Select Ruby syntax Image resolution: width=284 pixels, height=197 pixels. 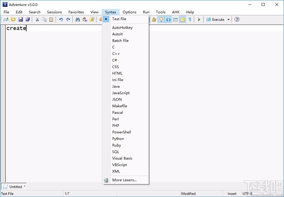126,145
